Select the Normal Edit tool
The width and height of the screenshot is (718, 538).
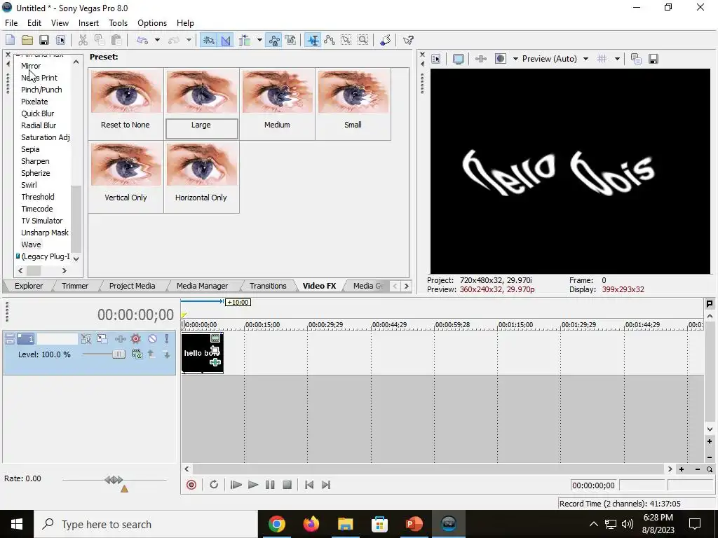313,40
